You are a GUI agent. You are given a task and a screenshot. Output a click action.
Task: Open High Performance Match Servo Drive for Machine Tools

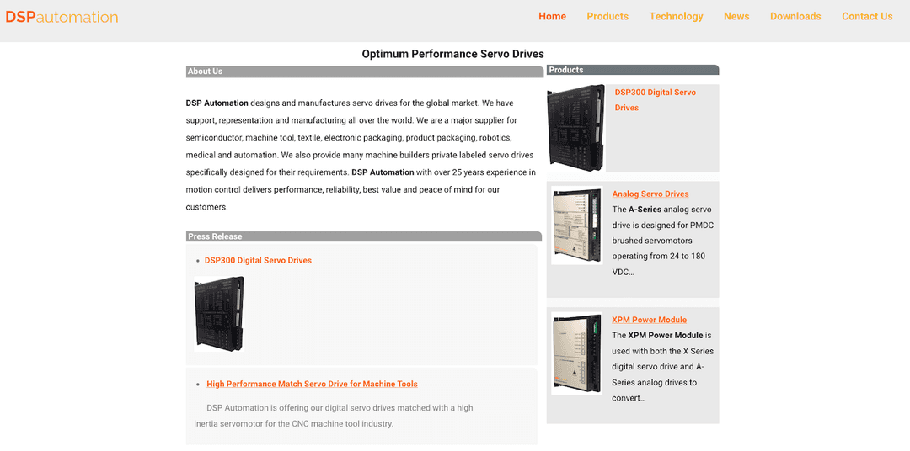tap(312, 384)
